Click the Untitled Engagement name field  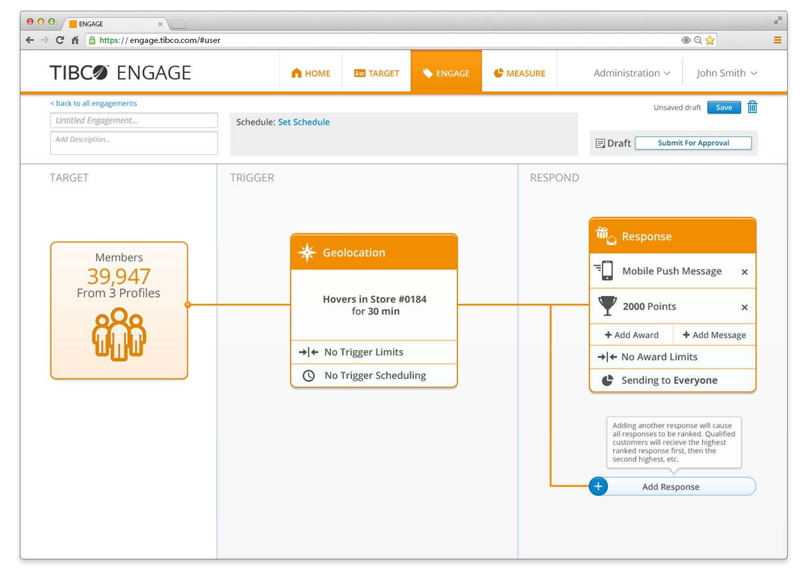[x=134, y=120]
